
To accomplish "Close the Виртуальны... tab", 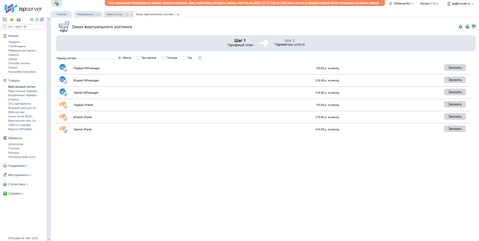I will click(127, 14).
